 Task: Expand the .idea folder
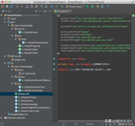point(5,19)
